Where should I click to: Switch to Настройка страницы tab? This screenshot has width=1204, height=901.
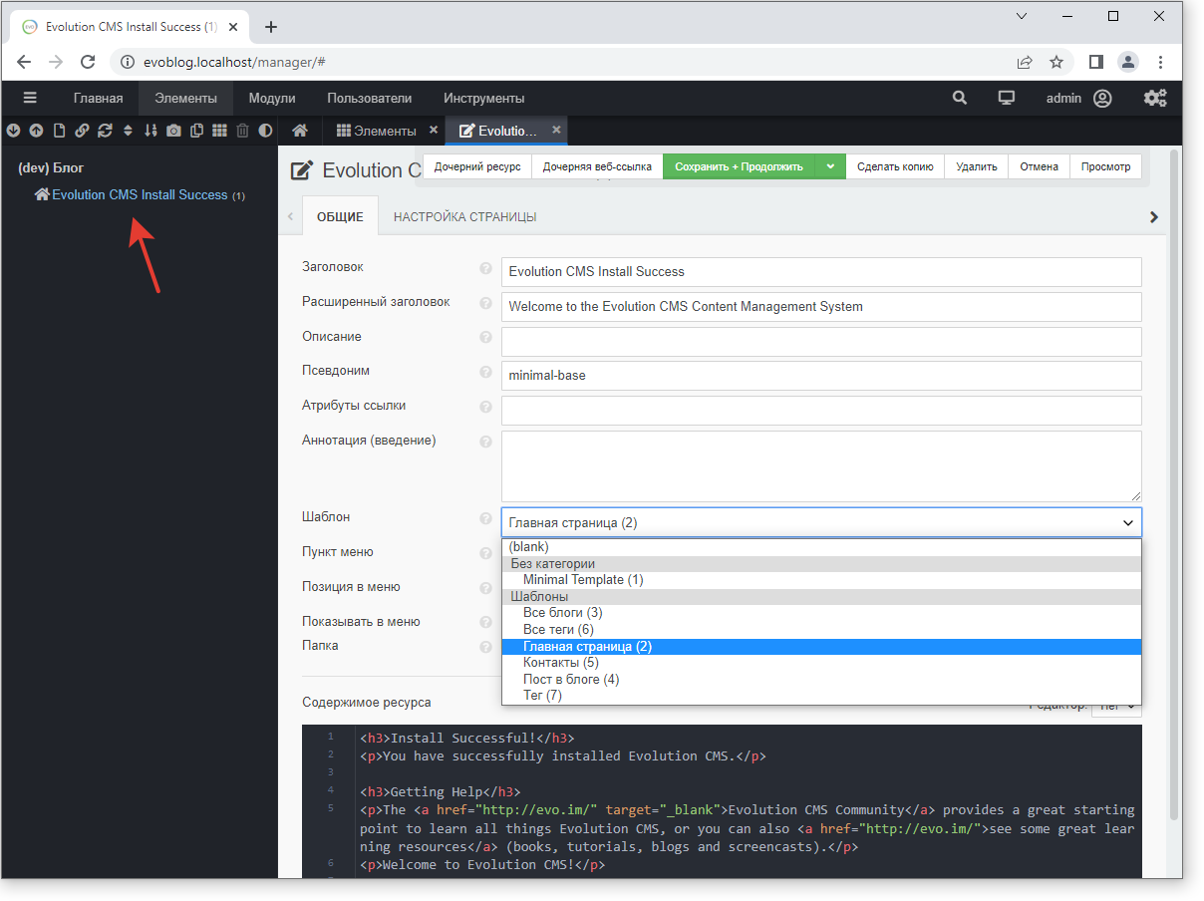point(464,216)
